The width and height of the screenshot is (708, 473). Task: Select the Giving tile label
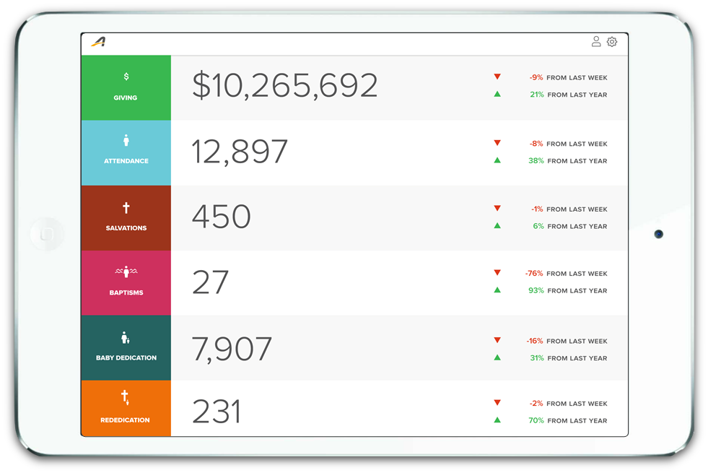coord(126,97)
